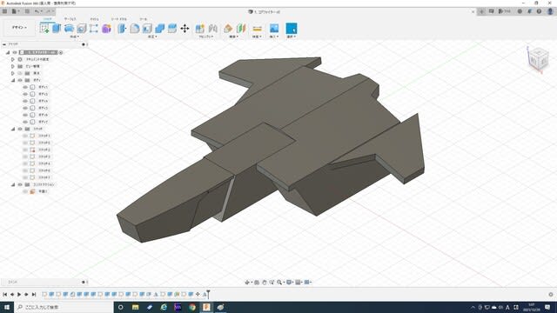This screenshot has height=313, width=557.
Task: Toggle visibility of the root component
Action: pyautogui.click(x=15, y=52)
